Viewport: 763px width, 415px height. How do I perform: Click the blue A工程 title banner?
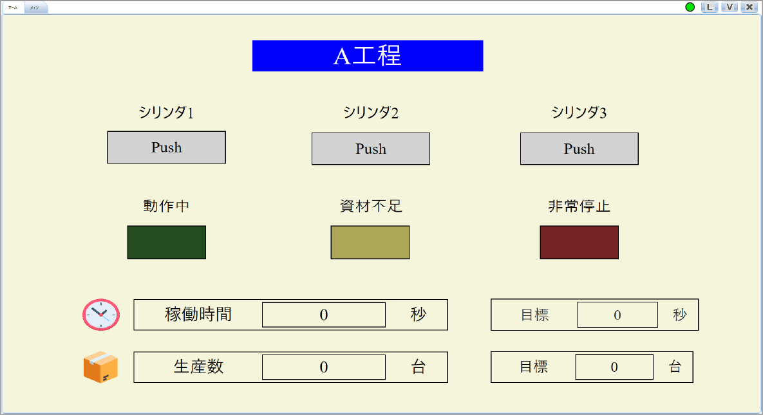(368, 56)
